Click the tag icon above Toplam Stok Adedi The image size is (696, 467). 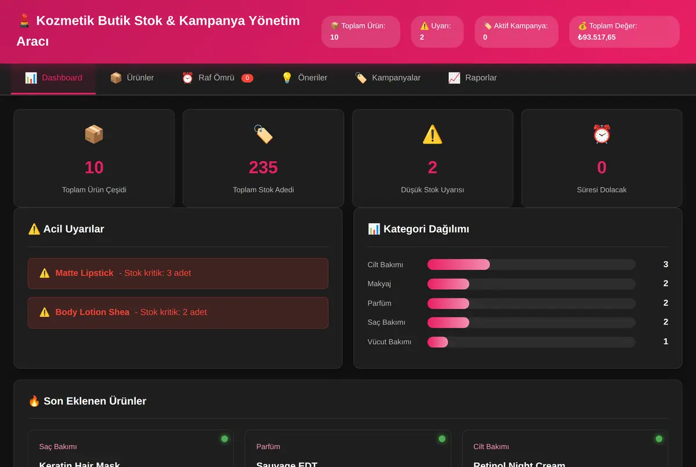pos(263,134)
